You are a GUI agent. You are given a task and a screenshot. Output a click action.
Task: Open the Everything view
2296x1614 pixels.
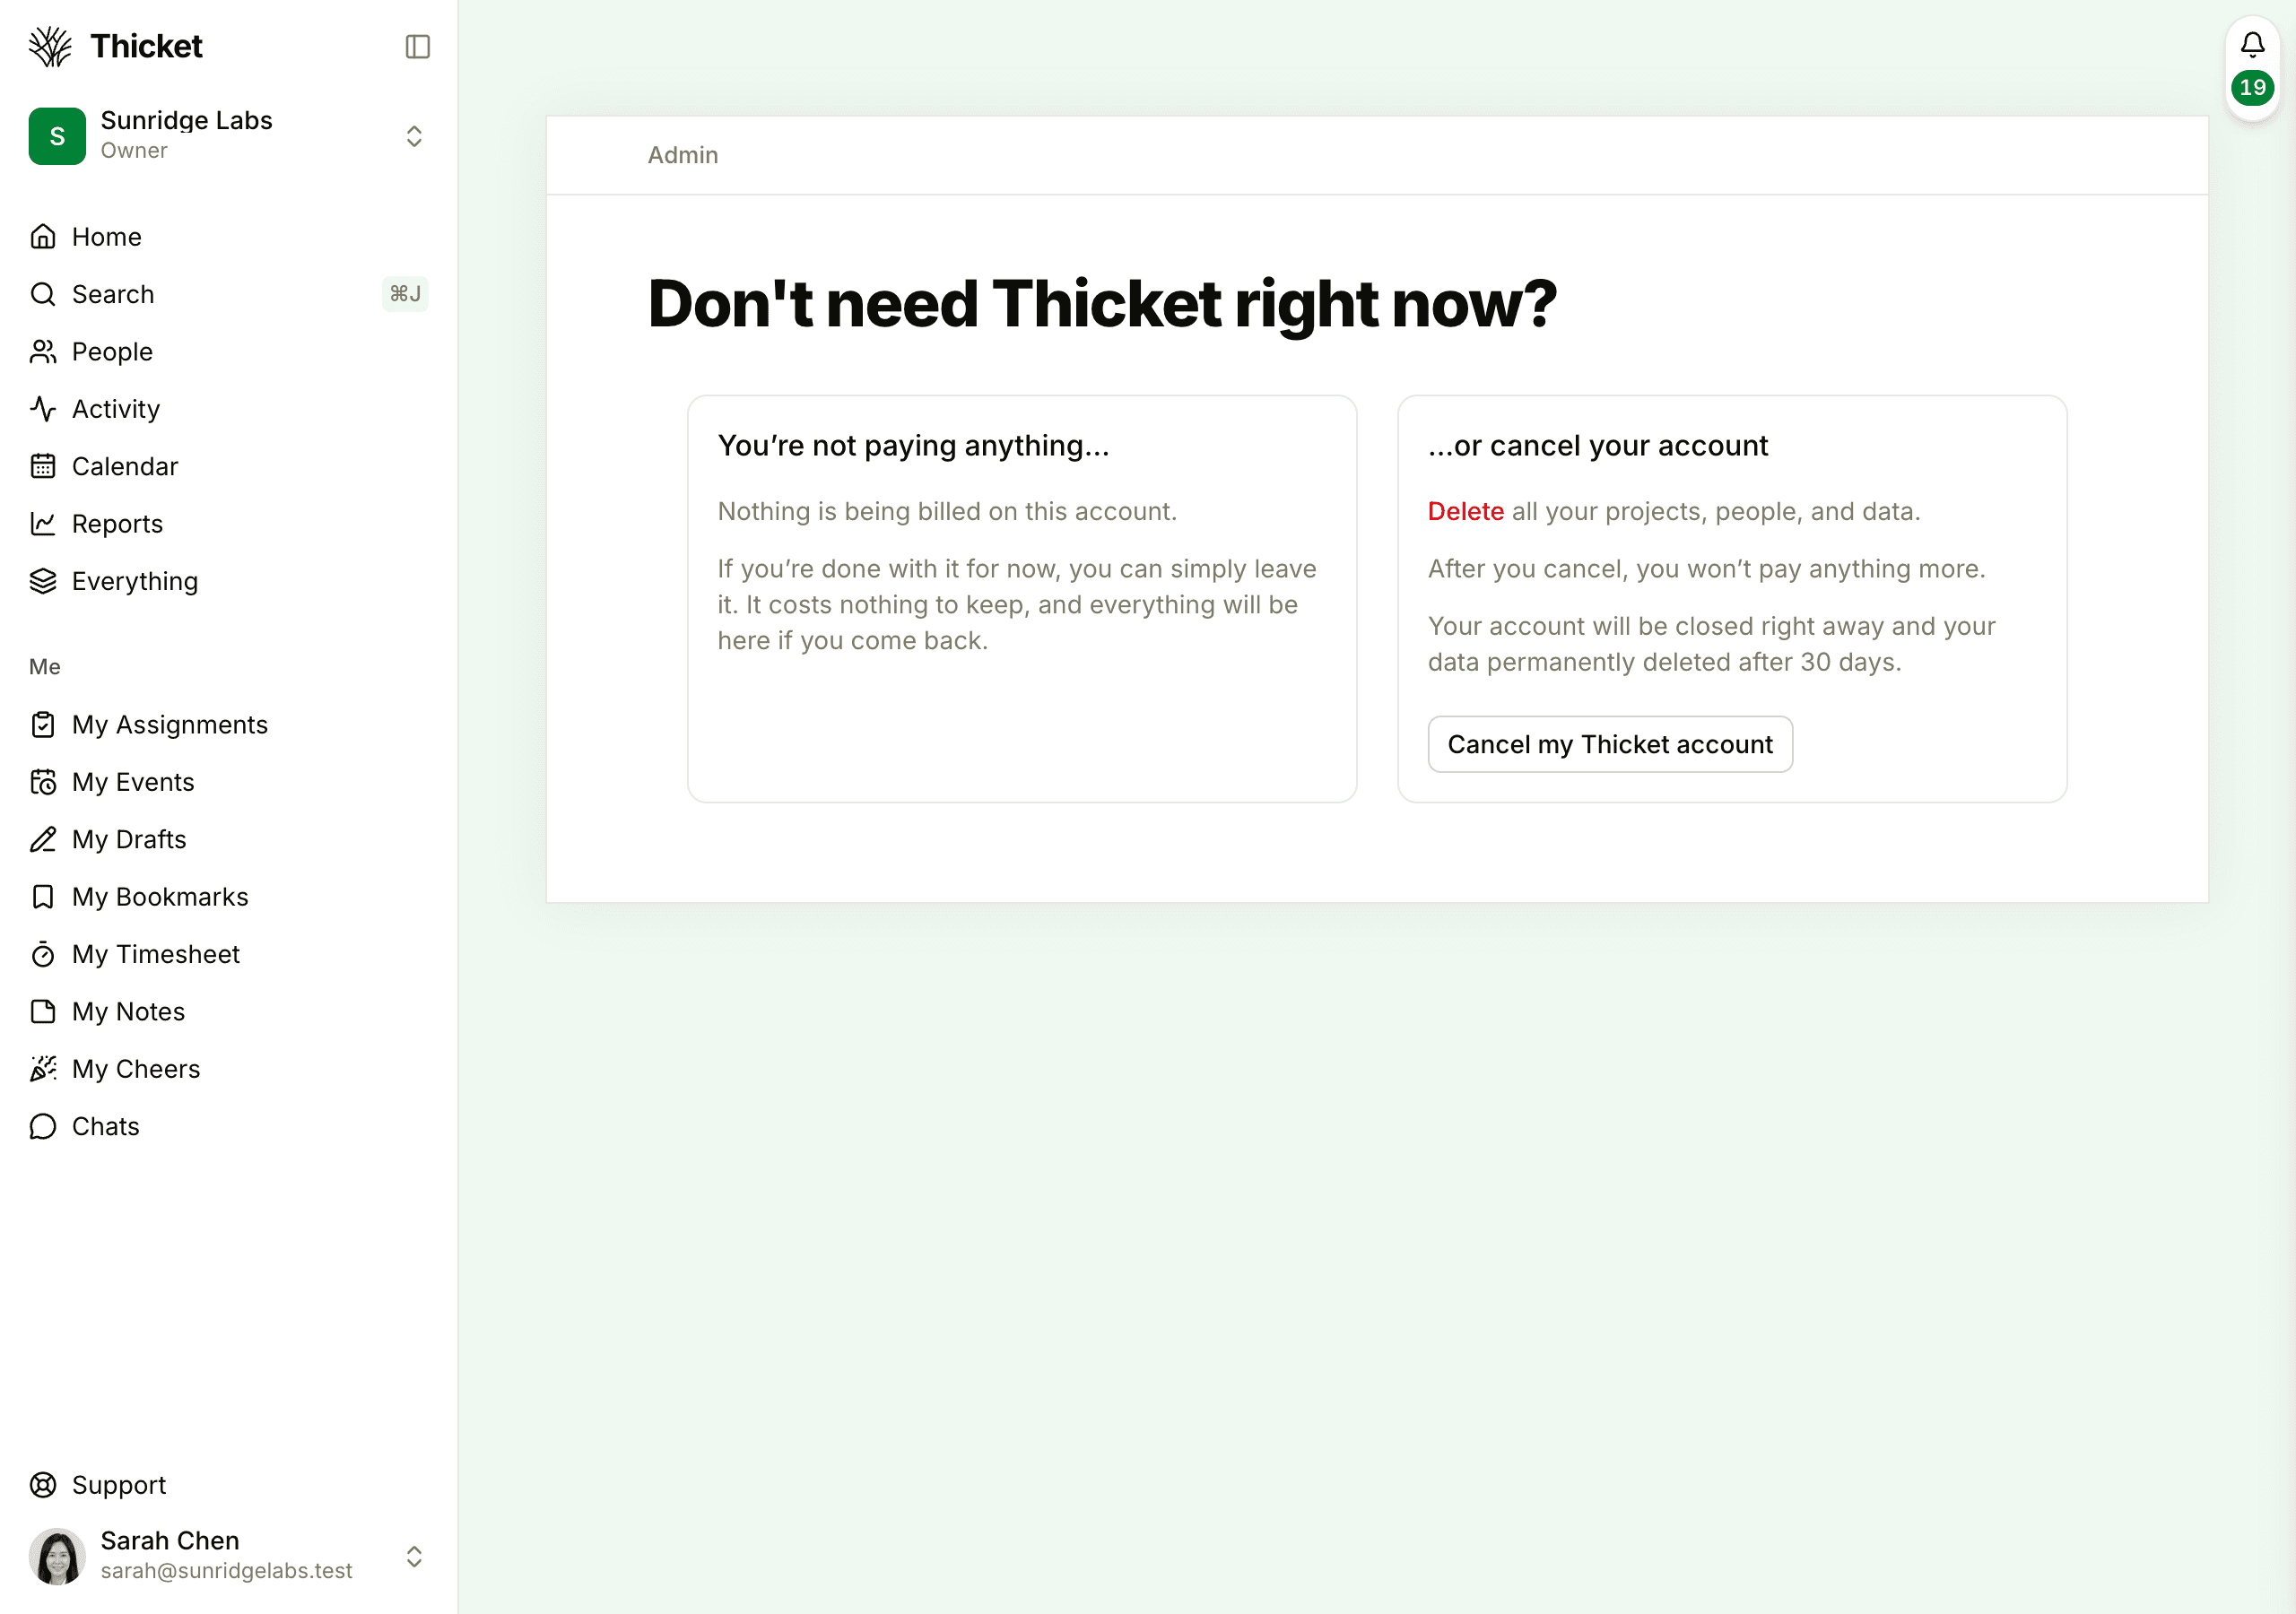click(229, 581)
